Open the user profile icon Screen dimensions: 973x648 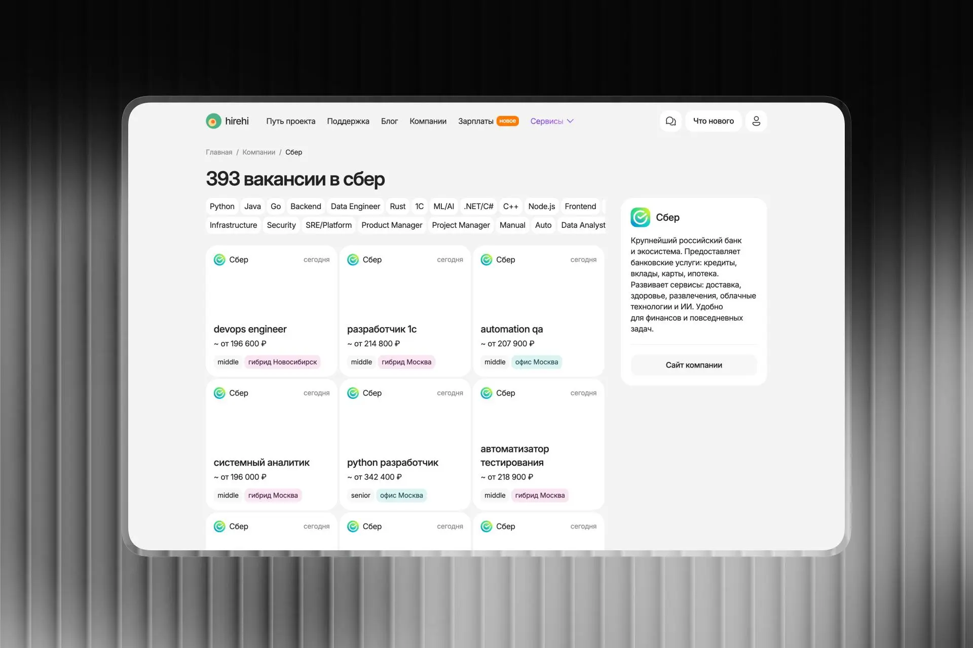[756, 121]
